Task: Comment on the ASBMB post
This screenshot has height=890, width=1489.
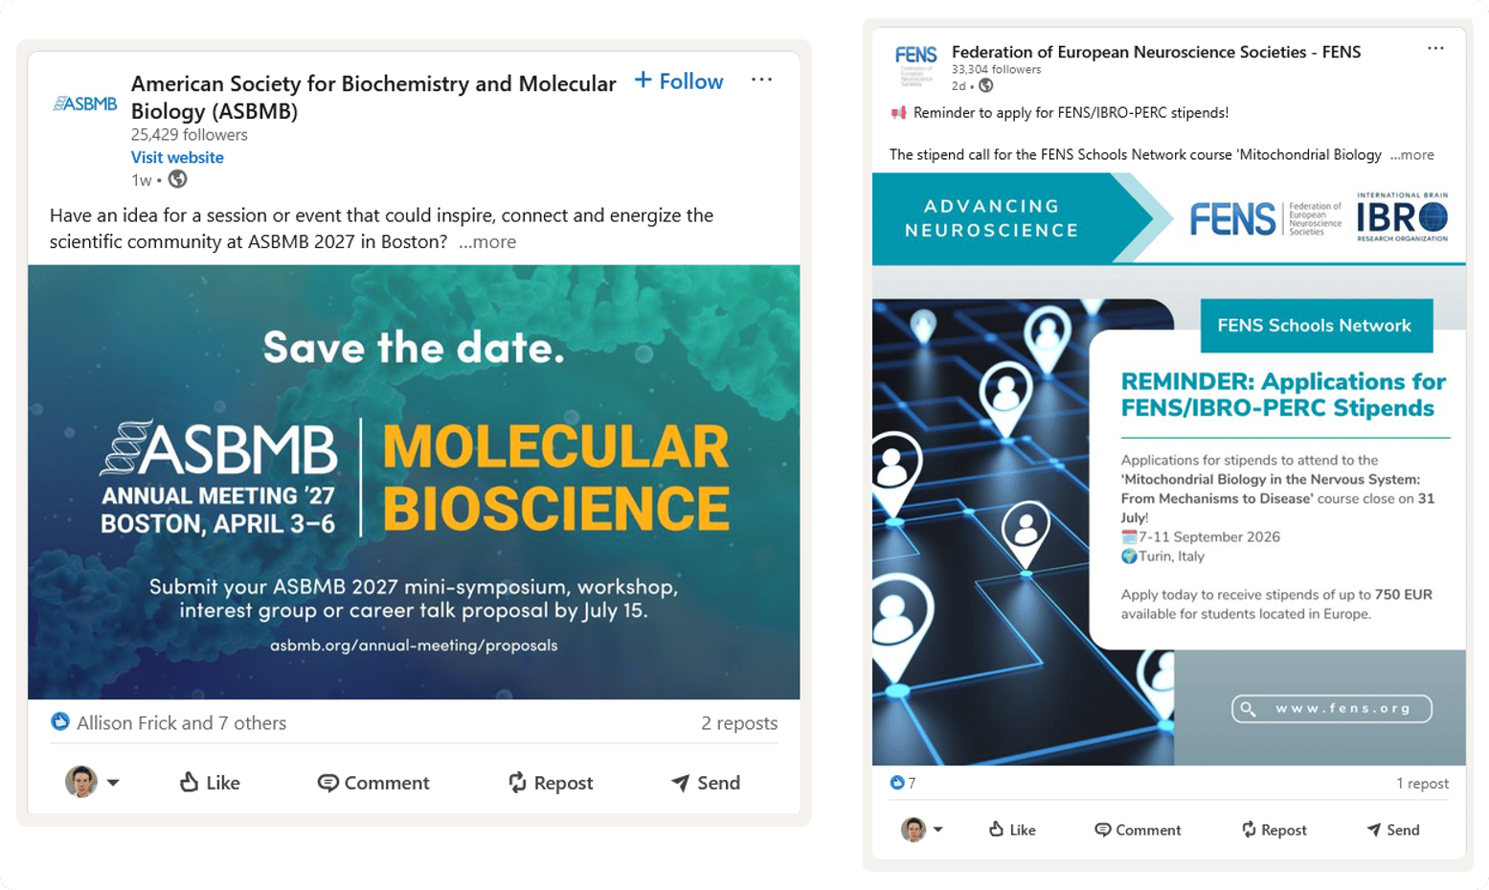Action: pos(373,783)
